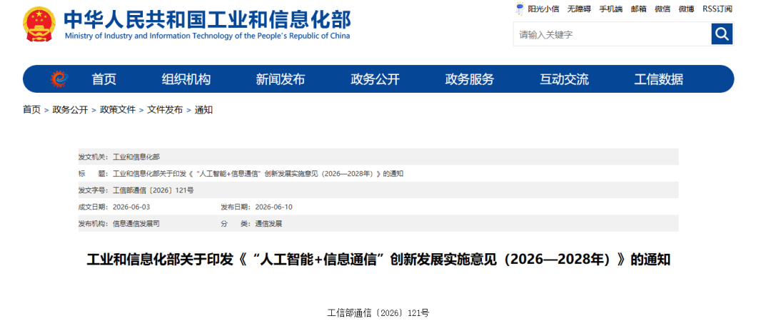Focus the 请输入关键字 search field
The height and width of the screenshot is (331, 771).
(x=613, y=34)
